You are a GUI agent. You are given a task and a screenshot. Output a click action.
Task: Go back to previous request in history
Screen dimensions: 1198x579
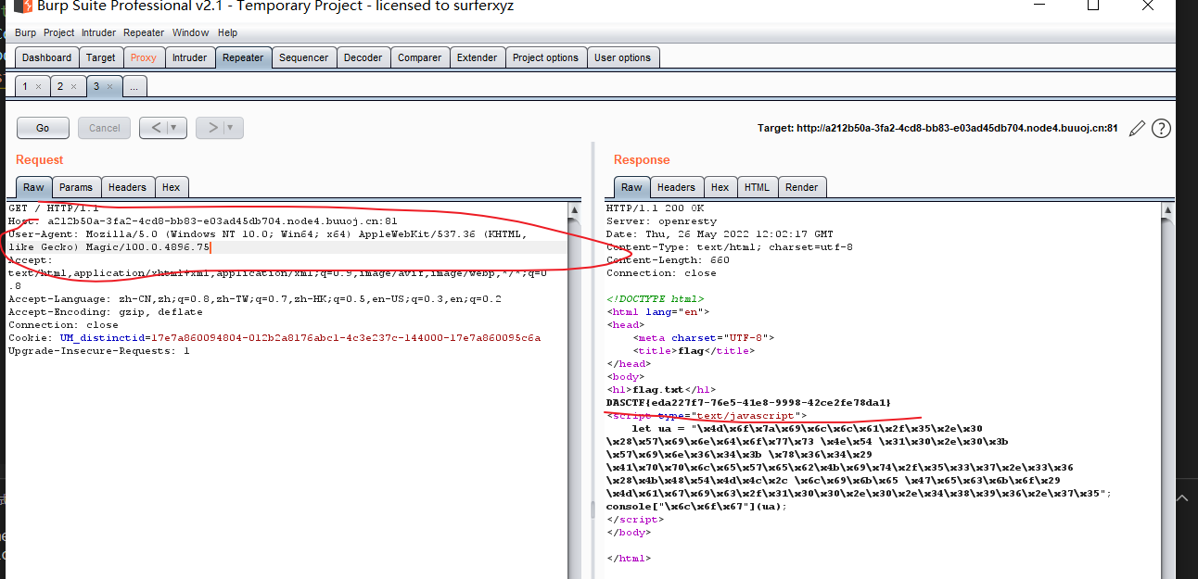[x=154, y=128]
